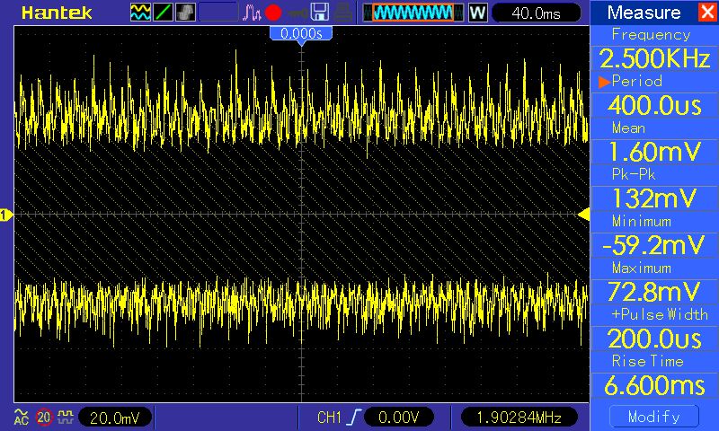Click the Measure panel title
This screenshot has height=431, width=719.
click(644, 13)
